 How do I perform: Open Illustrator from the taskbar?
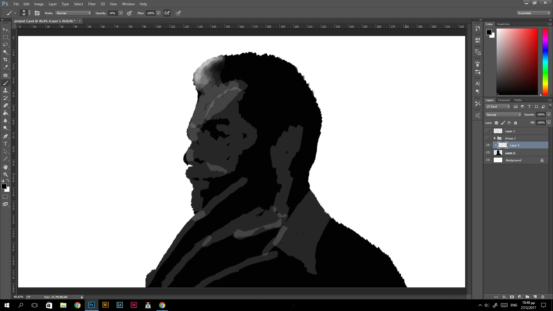[x=105, y=305]
